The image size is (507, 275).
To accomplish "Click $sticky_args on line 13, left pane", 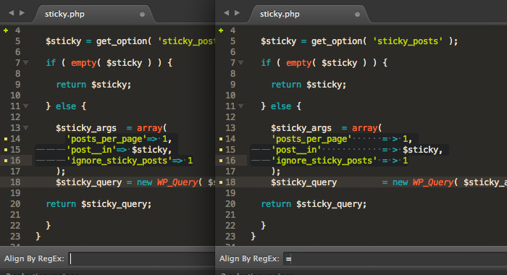I will 86,128.
